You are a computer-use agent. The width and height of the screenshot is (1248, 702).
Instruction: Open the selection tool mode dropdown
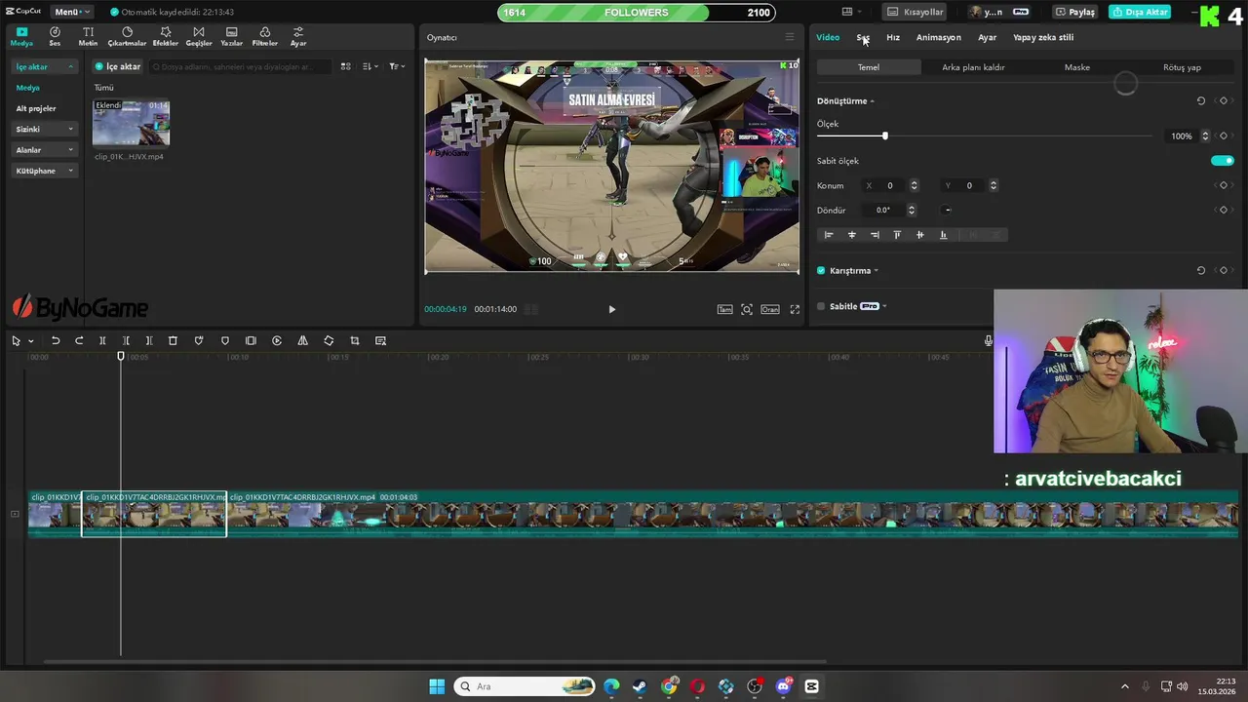coord(30,341)
